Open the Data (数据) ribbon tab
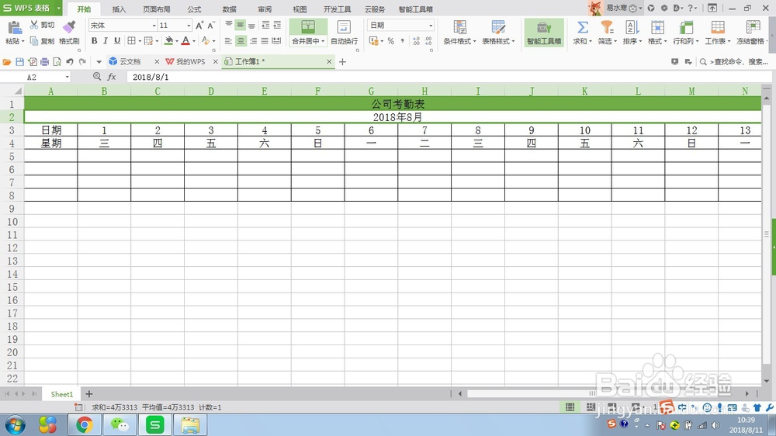The width and height of the screenshot is (776, 436). [229, 9]
